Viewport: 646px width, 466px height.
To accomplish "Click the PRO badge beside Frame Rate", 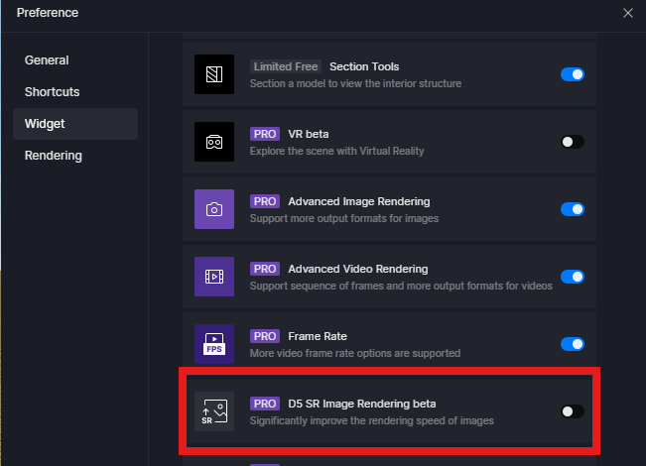I will [x=264, y=336].
